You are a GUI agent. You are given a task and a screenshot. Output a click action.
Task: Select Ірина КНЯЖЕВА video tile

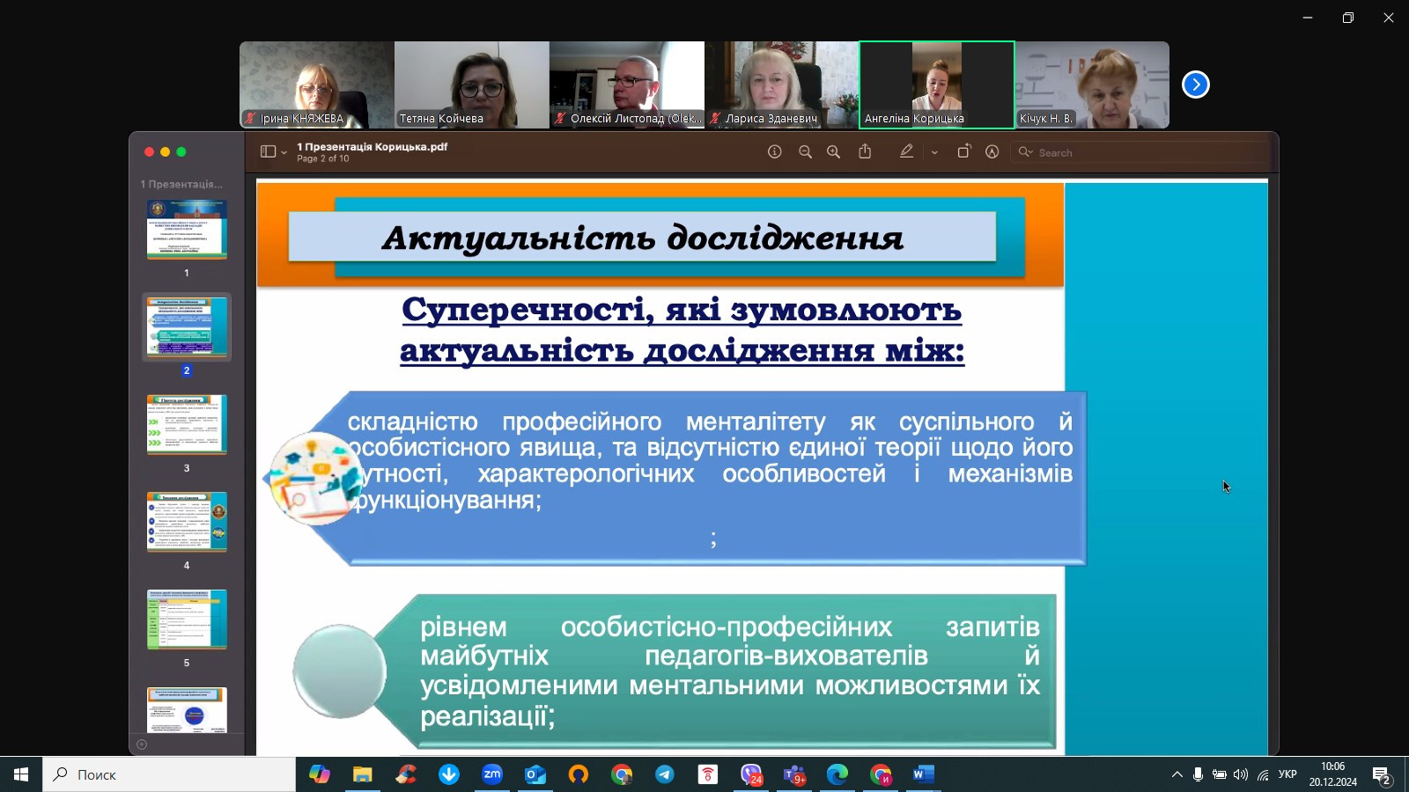click(317, 84)
